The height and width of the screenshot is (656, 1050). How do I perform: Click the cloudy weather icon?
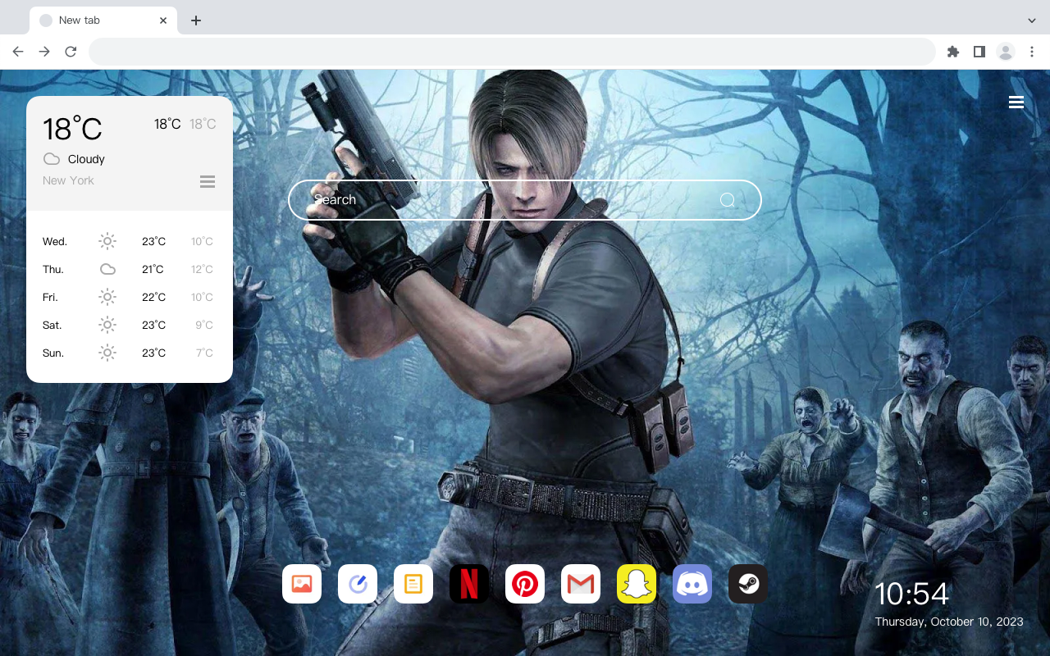point(52,159)
